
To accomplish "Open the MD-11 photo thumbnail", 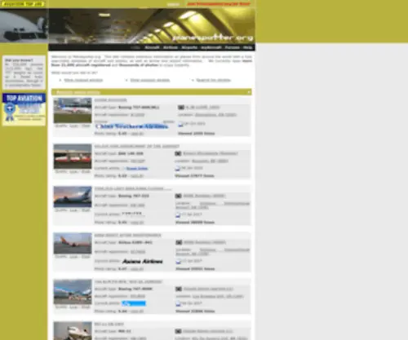I will (x=73, y=331).
